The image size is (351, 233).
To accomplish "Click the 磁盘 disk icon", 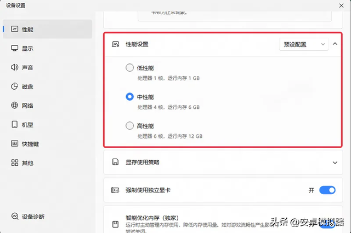I will tap(15, 86).
